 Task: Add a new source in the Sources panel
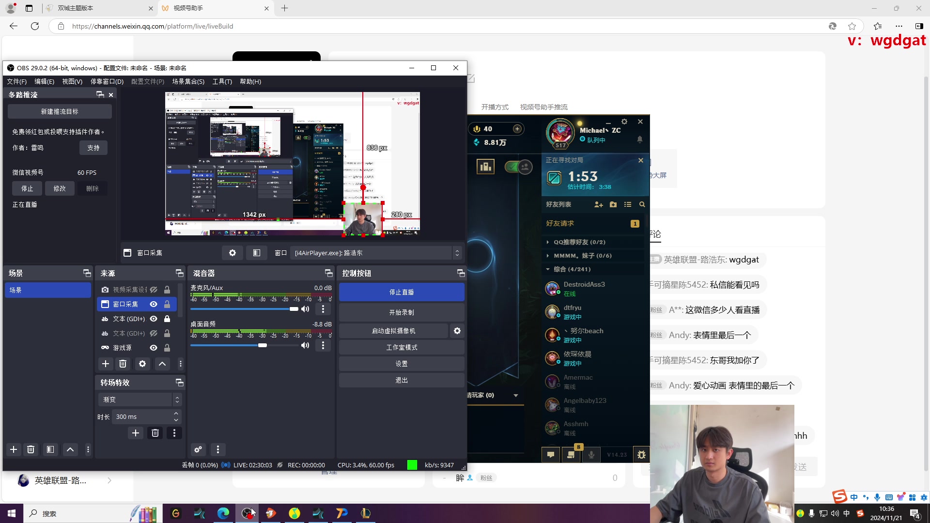pos(106,364)
